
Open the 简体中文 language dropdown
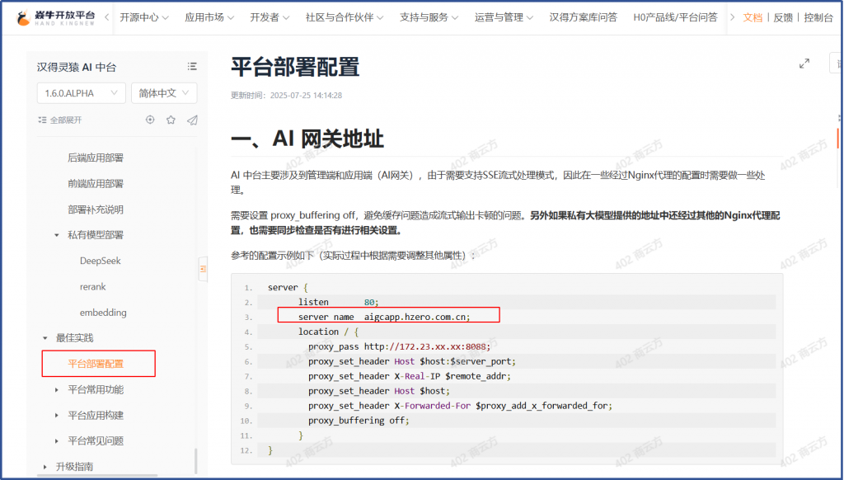(163, 93)
